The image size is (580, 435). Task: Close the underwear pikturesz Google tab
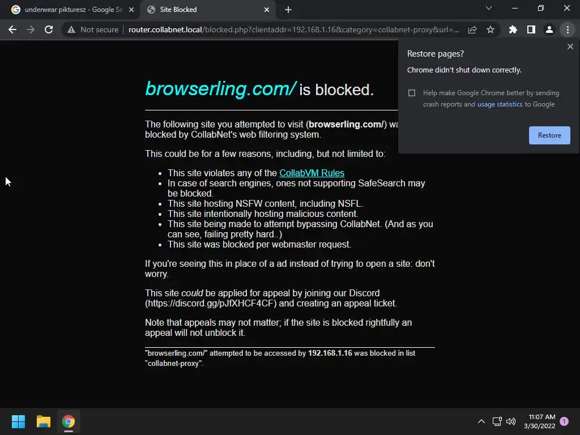pos(131,10)
